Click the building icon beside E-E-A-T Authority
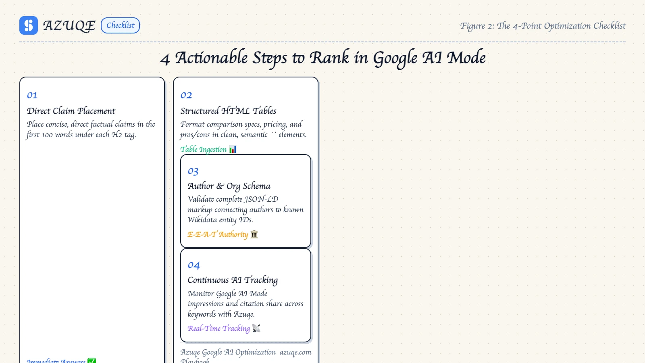This screenshot has height=363, width=645. pos(254,234)
